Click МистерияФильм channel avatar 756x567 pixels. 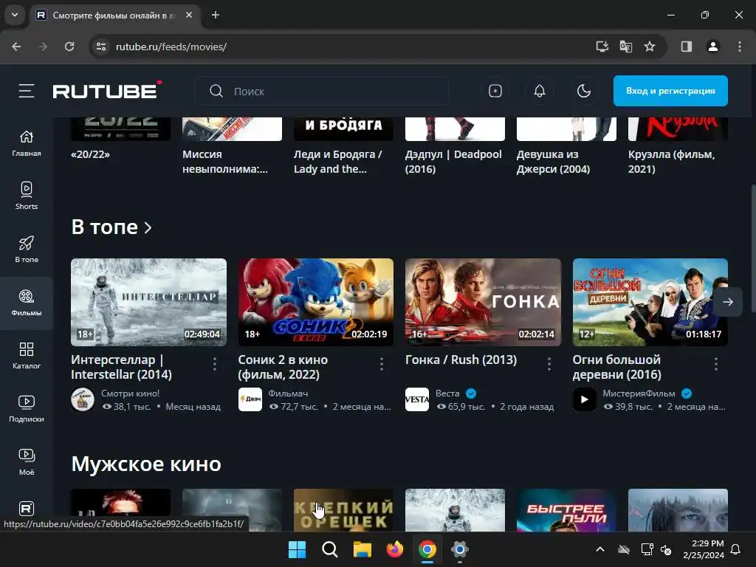585,399
